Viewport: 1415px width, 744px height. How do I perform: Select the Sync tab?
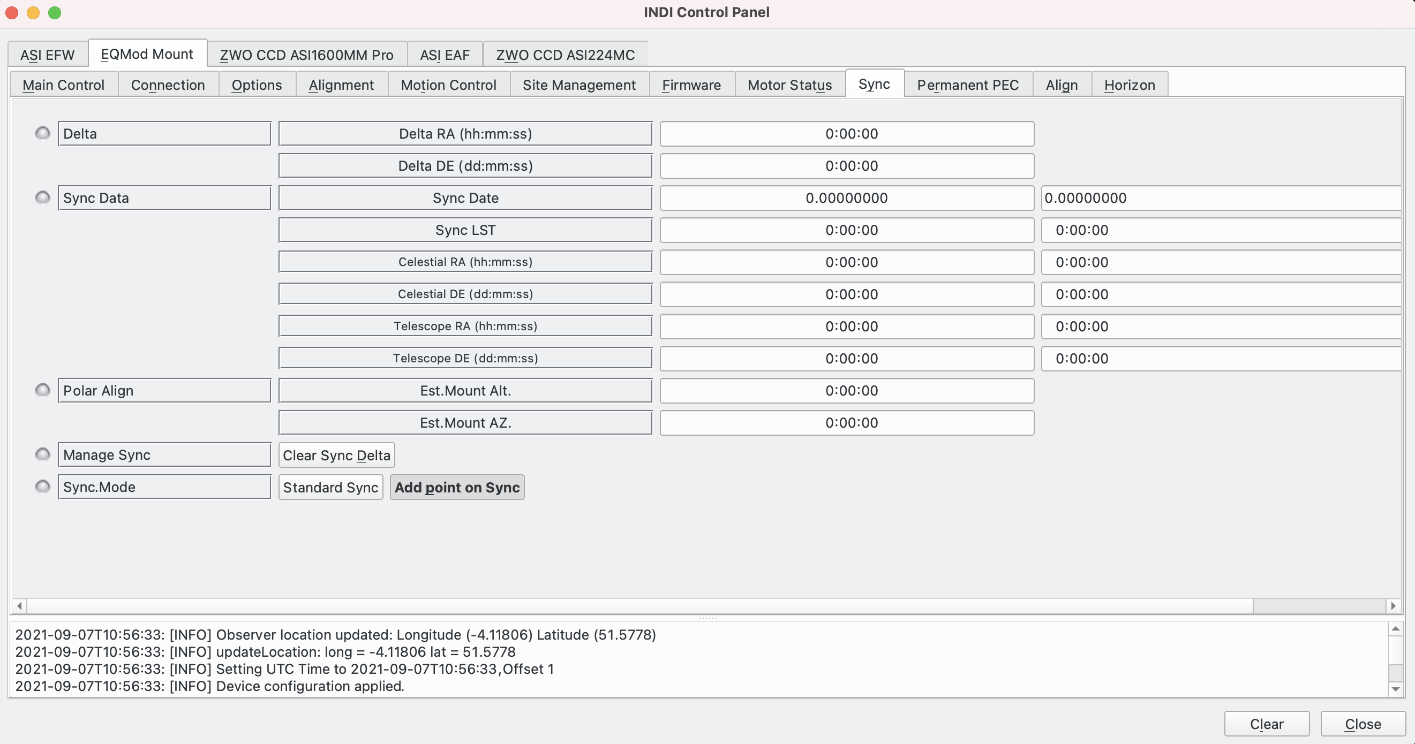875,83
